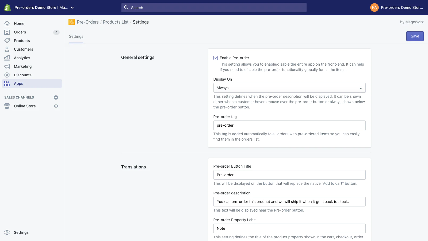Open the Display On dropdown
Screen dimensions: 428x241
click(289, 88)
